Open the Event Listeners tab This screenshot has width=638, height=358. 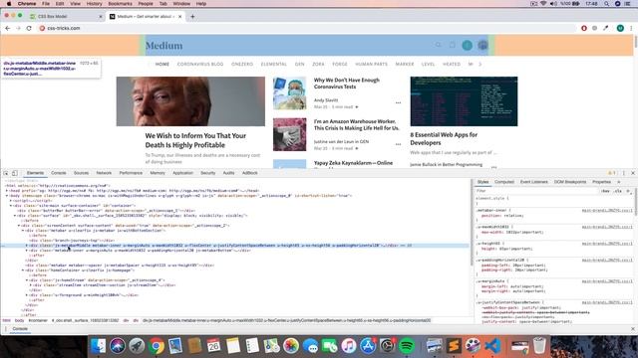tap(534, 182)
